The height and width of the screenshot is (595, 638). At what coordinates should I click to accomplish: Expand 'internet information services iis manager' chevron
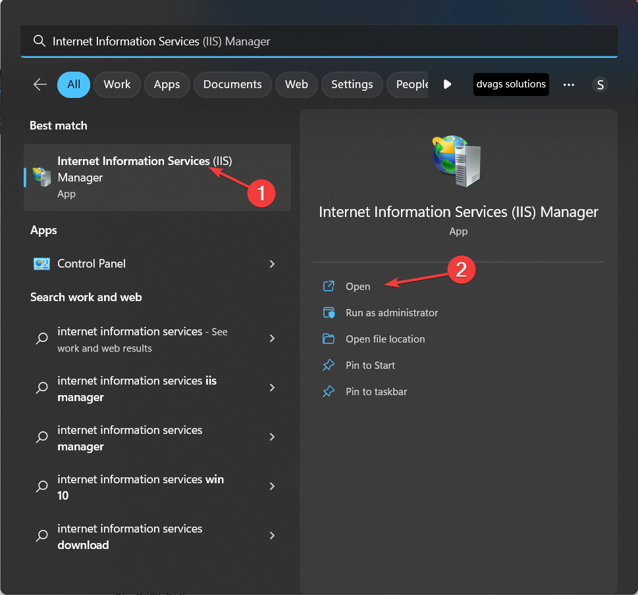click(272, 388)
